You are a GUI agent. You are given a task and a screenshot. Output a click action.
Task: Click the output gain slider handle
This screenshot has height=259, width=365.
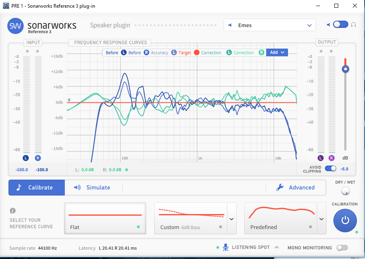point(346,69)
